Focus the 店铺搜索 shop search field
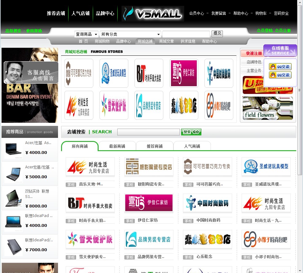This screenshot has width=303, height=273. (x=148, y=132)
